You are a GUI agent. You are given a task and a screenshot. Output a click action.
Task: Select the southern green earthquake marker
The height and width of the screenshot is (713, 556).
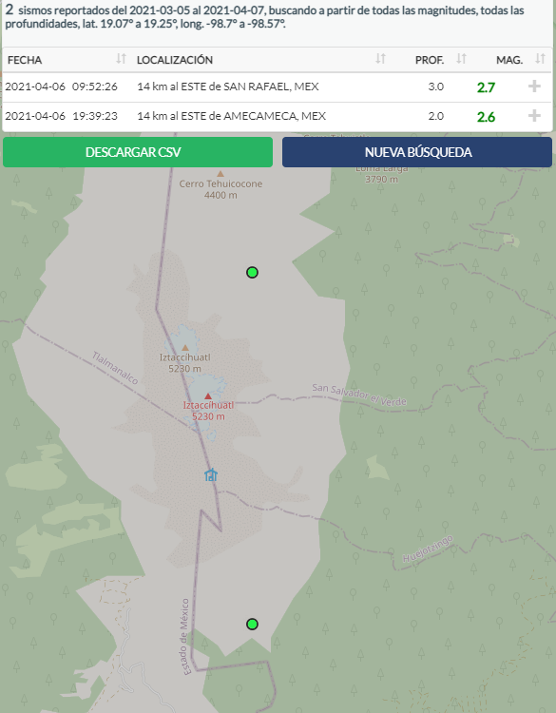coord(252,624)
